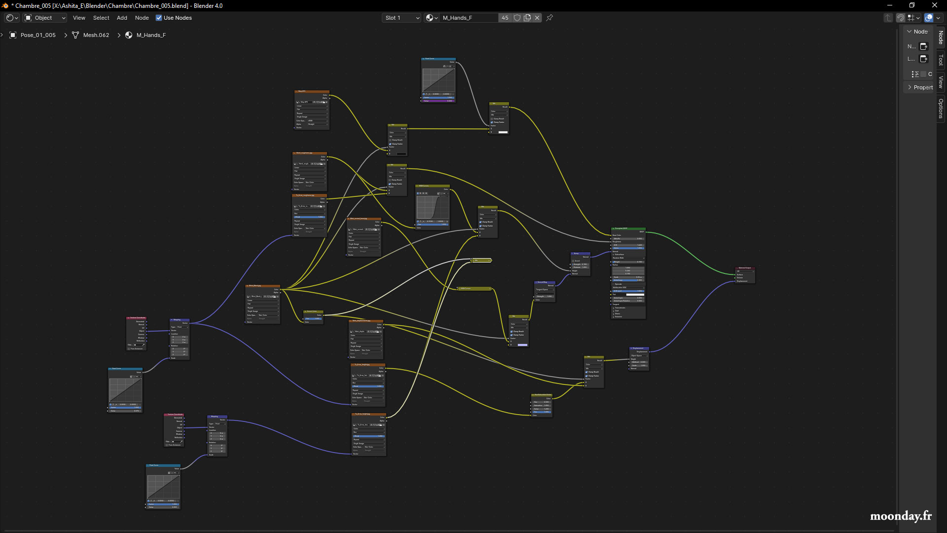Switch to the Tool sidebar tab

point(941,60)
